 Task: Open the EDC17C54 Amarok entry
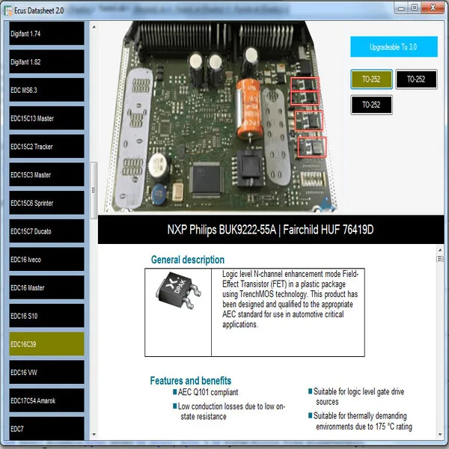click(x=46, y=400)
